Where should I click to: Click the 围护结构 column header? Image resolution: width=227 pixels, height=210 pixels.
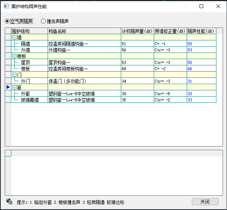point(29,31)
